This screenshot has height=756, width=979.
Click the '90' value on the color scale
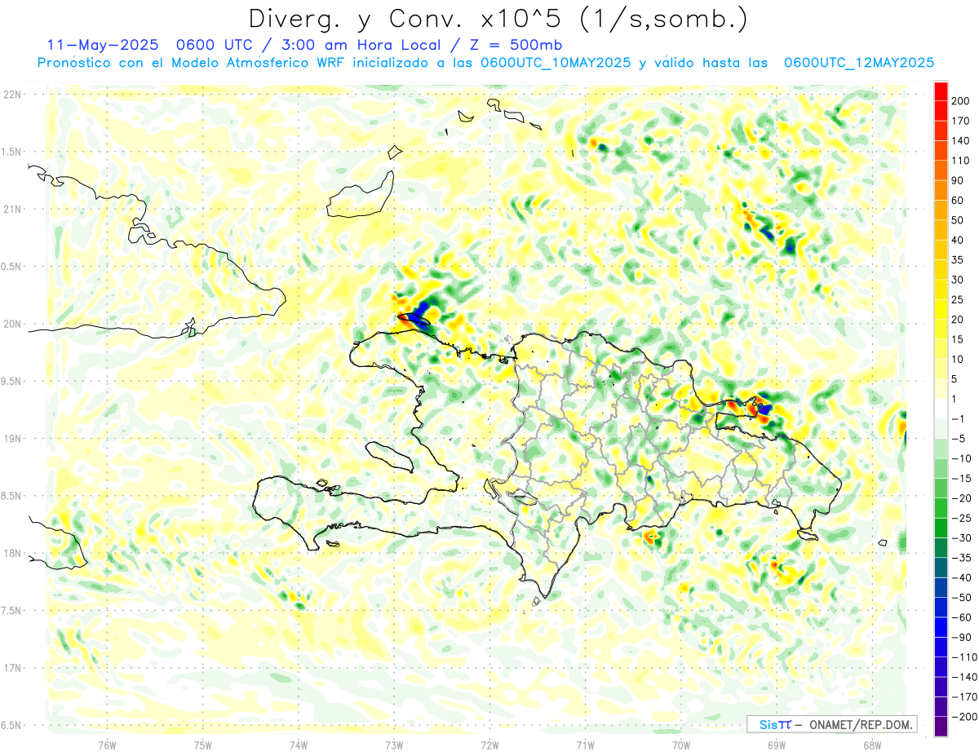958,180
